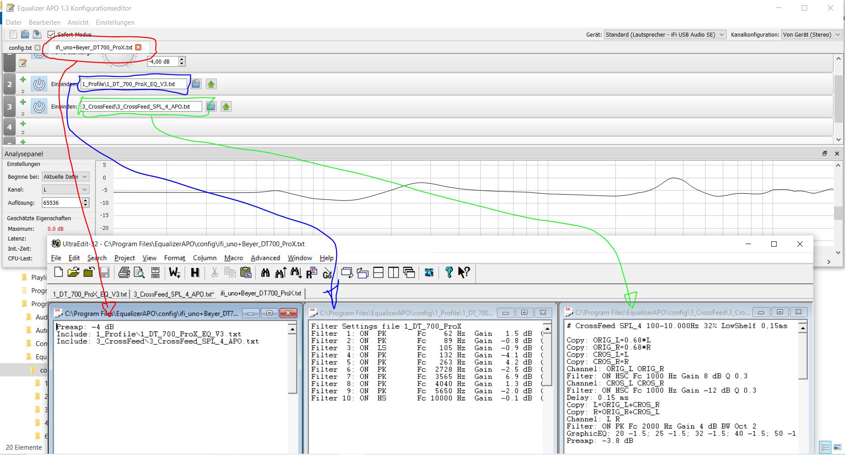This screenshot has height=455, width=845.
Task: Close the config.txt tab
Action: click(38, 48)
